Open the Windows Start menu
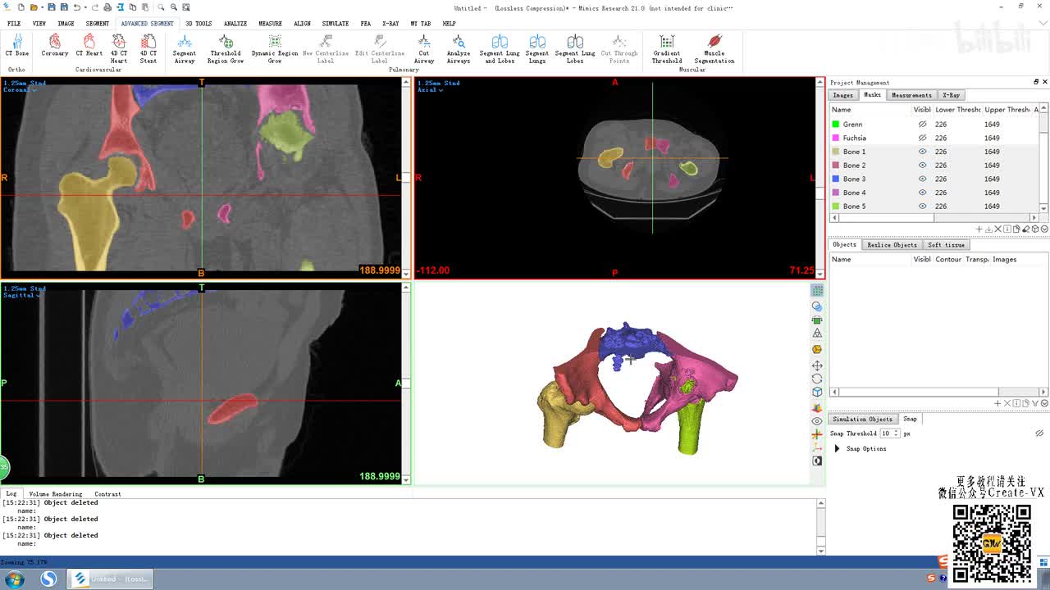Image resolution: width=1050 pixels, height=590 pixels. point(14,579)
